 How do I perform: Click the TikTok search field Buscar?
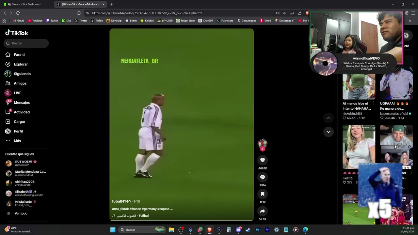[x=26, y=43]
